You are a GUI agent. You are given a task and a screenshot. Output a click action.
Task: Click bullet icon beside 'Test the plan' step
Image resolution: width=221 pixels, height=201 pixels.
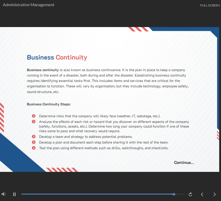34,148
